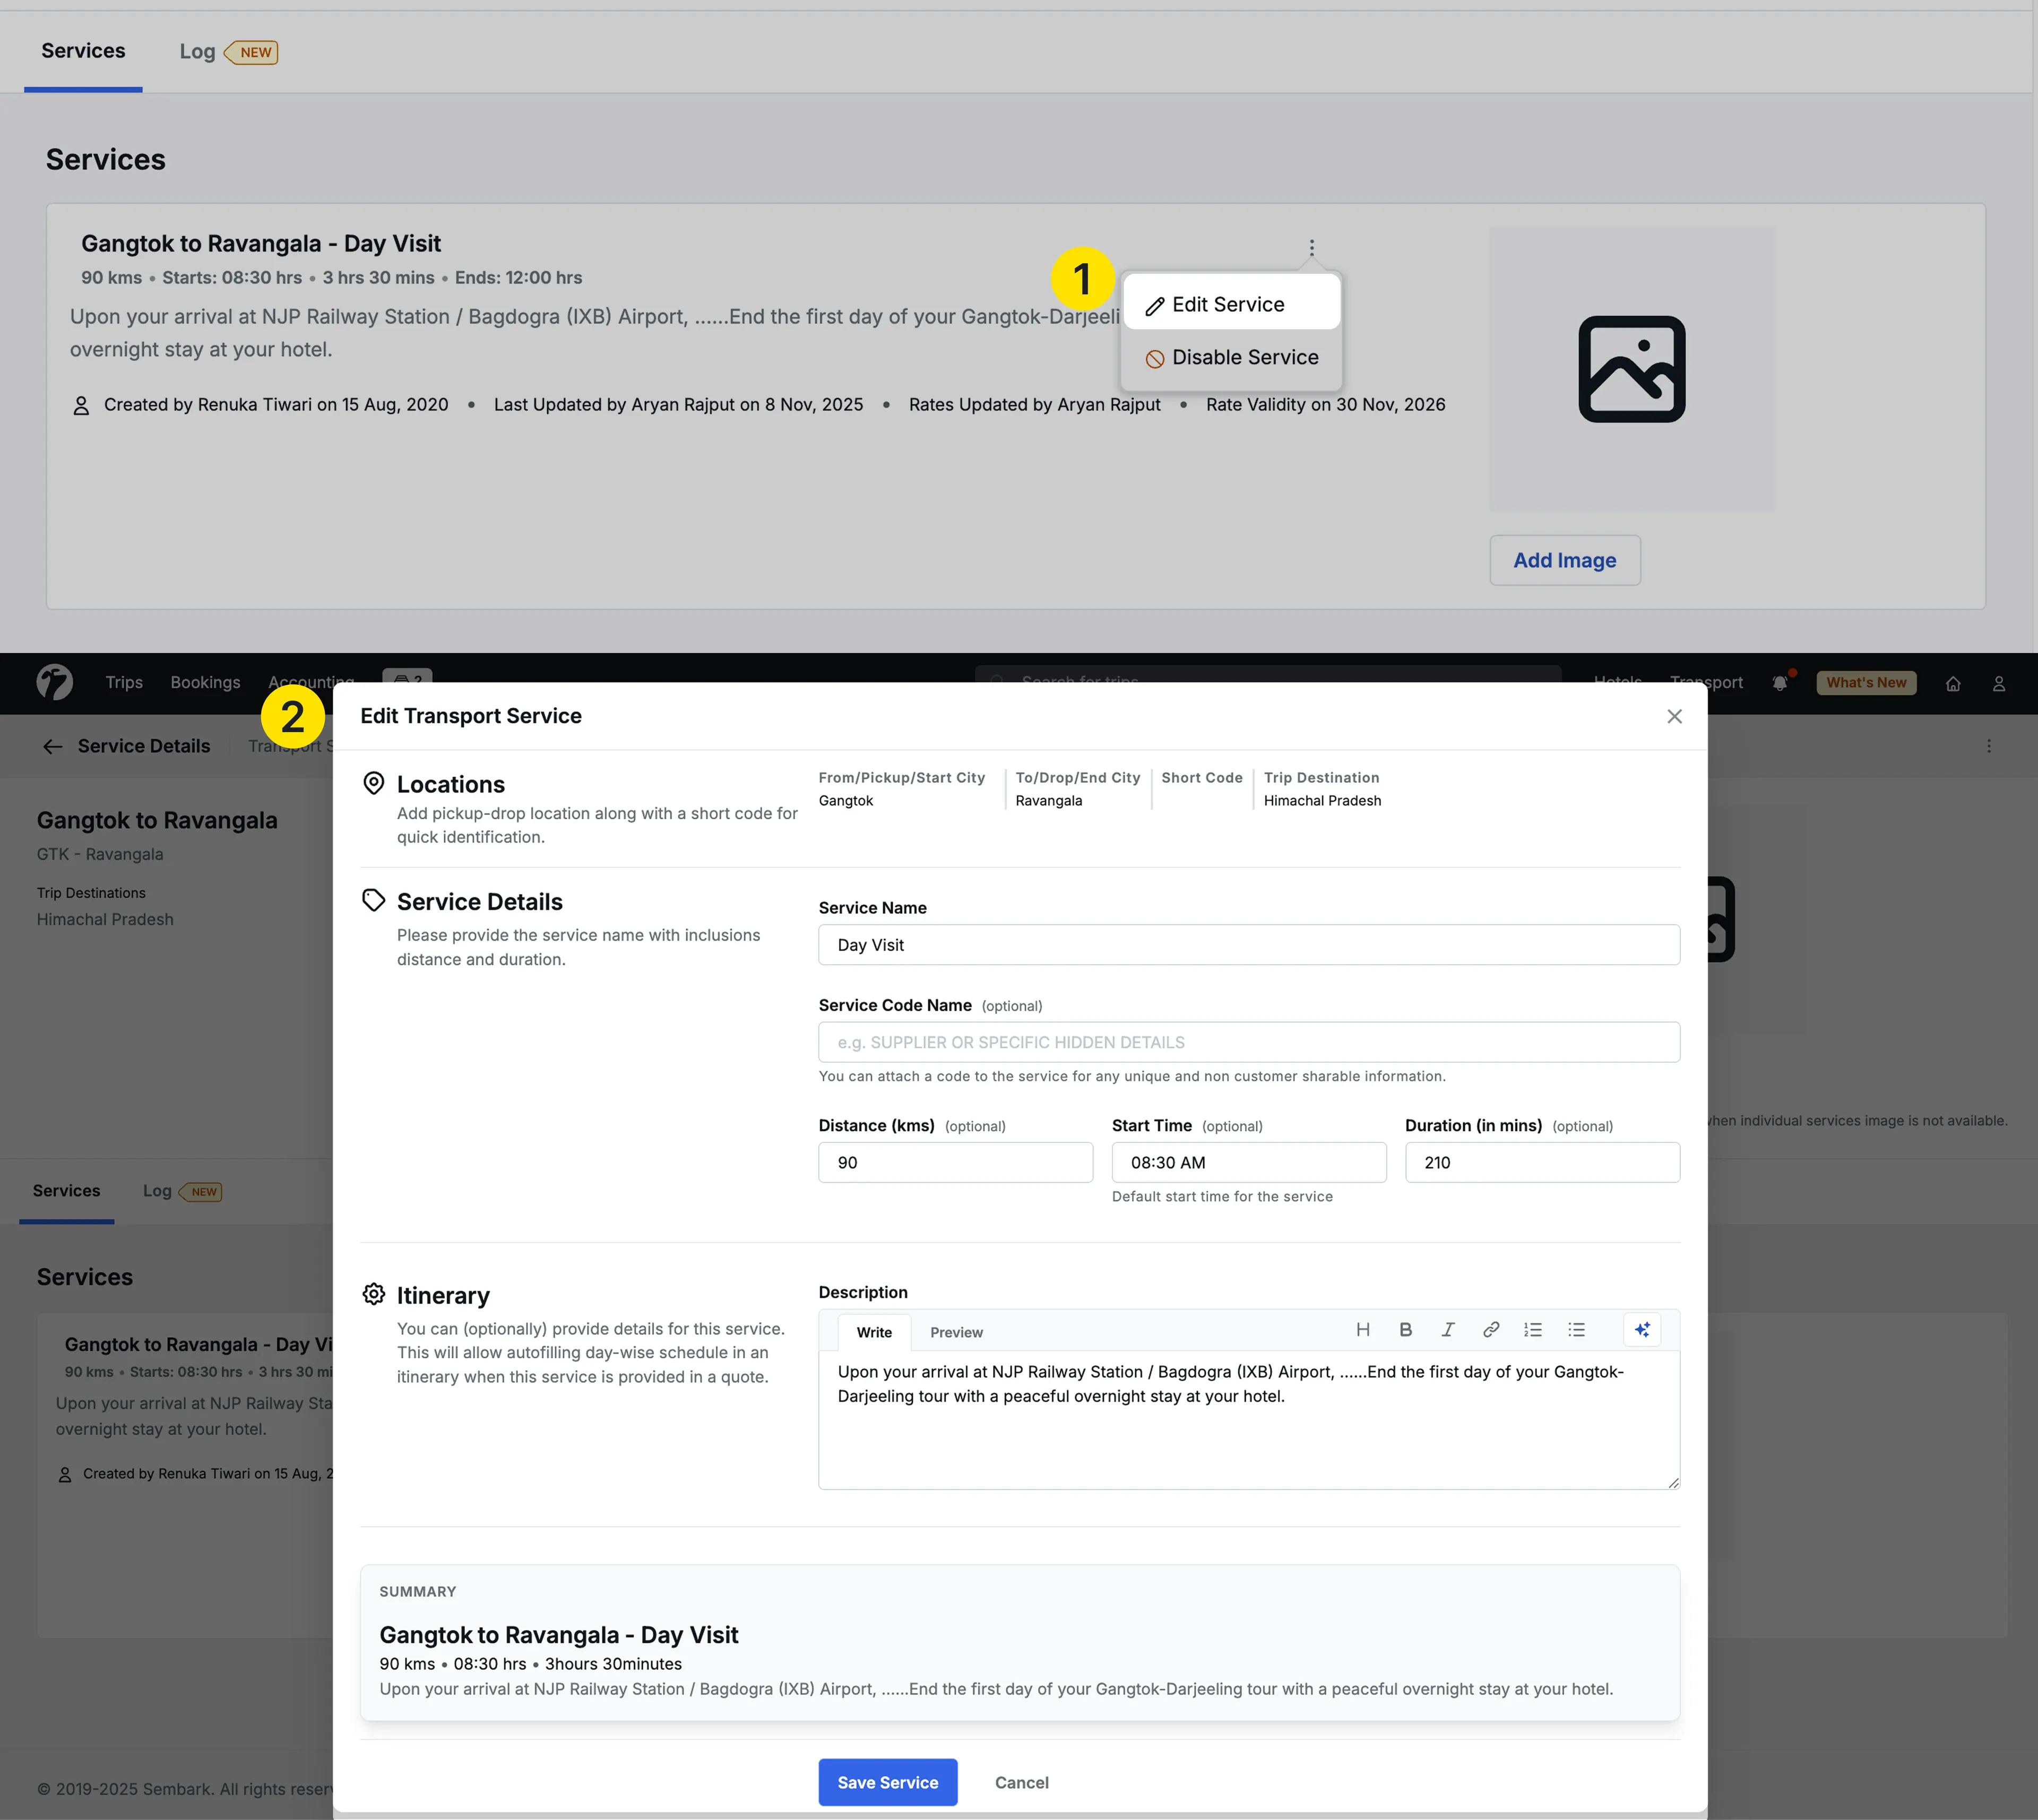Click the AI sparkle icon in the editor toolbar
The image size is (2038, 1820).
tap(1643, 1330)
